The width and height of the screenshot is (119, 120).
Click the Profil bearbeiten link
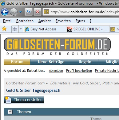click(x=79, y=71)
